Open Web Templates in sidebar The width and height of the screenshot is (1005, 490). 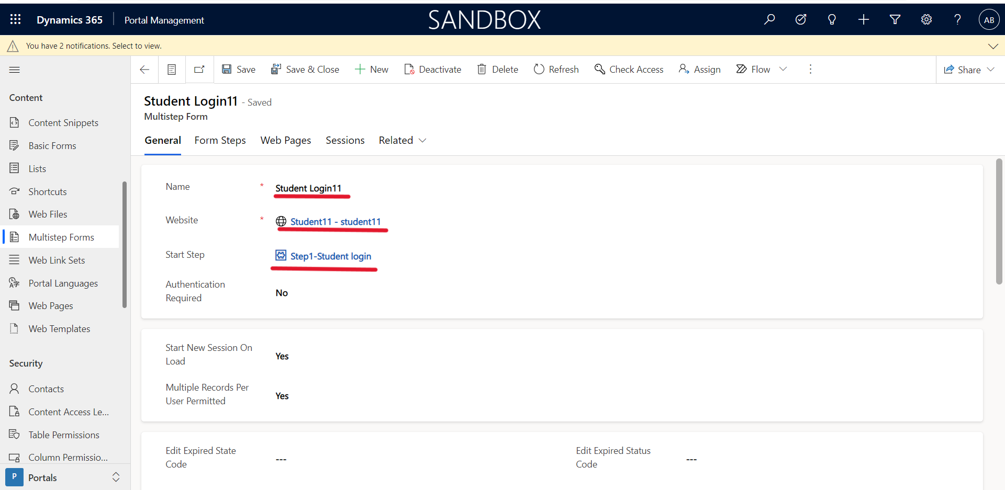(x=59, y=329)
